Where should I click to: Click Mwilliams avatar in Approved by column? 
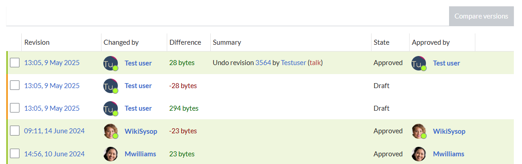pyautogui.click(x=419, y=154)
